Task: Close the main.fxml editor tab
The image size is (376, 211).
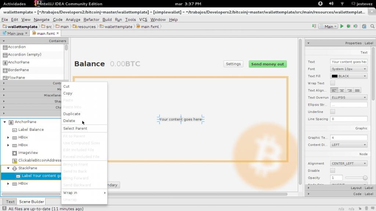Action: [58, 33]
